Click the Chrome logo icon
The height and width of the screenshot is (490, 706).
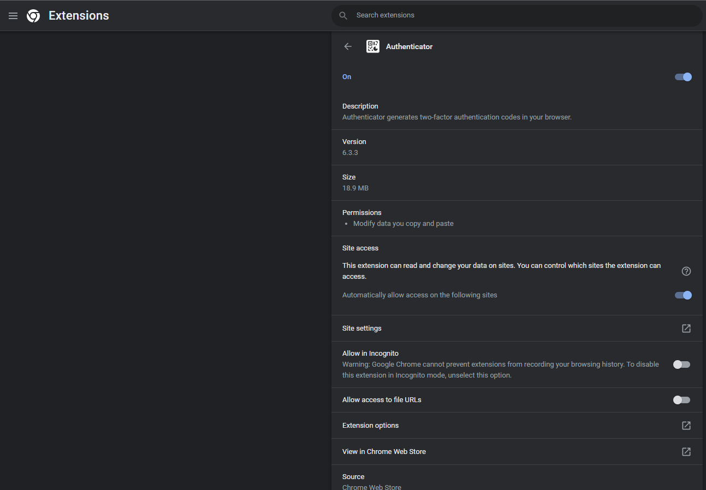tap(33, 16)
